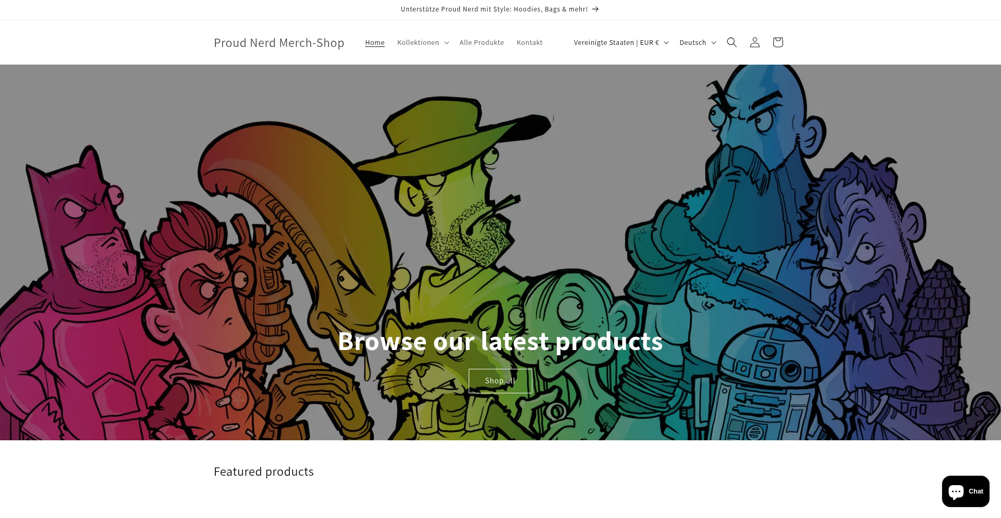1001x518 pixels.
Task: Go to the Home menu item
Action: [375, 42]
